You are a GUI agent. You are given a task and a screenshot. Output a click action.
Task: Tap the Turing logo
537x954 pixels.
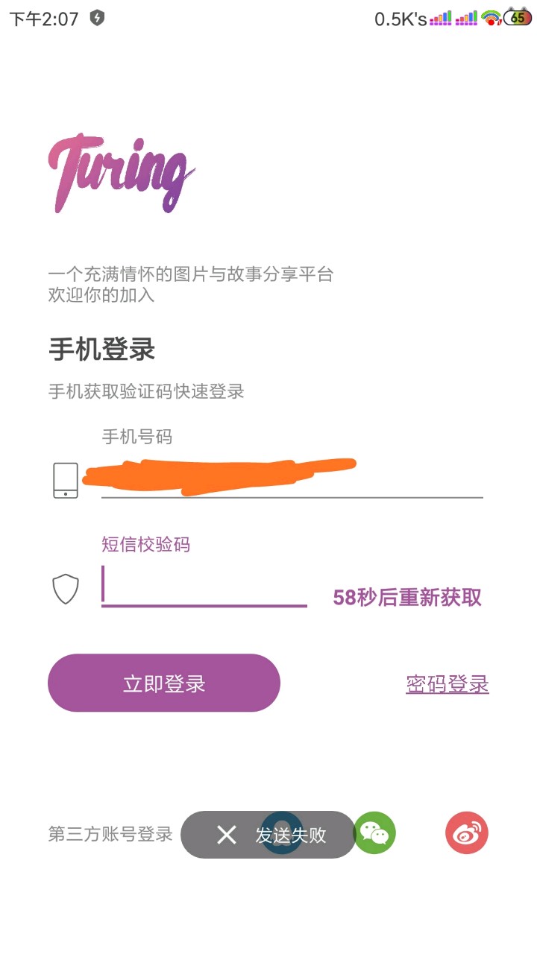121,173
